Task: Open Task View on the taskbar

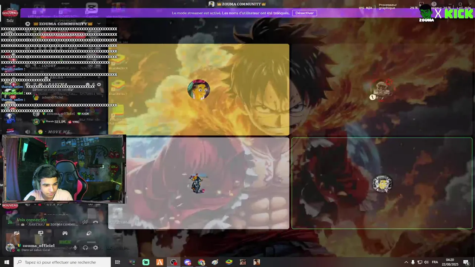Action: (117, 262)
